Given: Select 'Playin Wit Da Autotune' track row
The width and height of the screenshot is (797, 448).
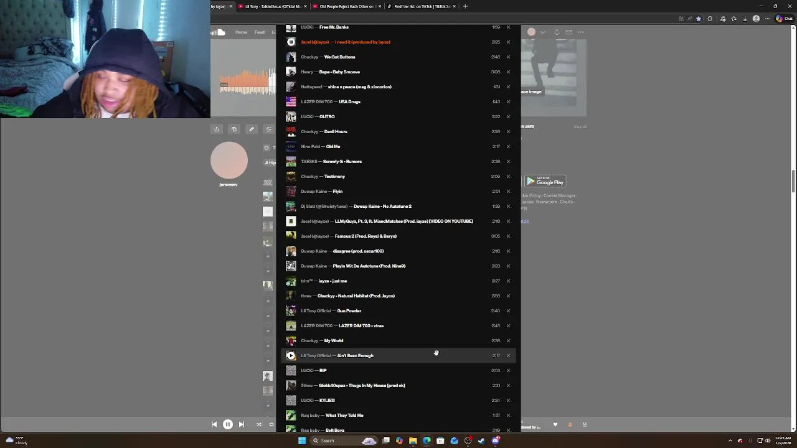Looking at the screenshot, I should (398, 266).
